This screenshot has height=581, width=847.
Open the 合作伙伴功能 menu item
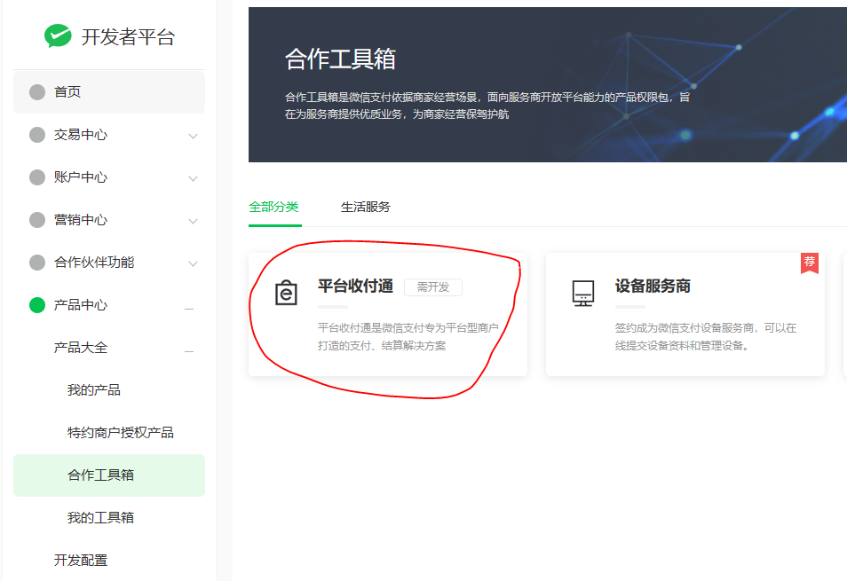pos(109,263)
